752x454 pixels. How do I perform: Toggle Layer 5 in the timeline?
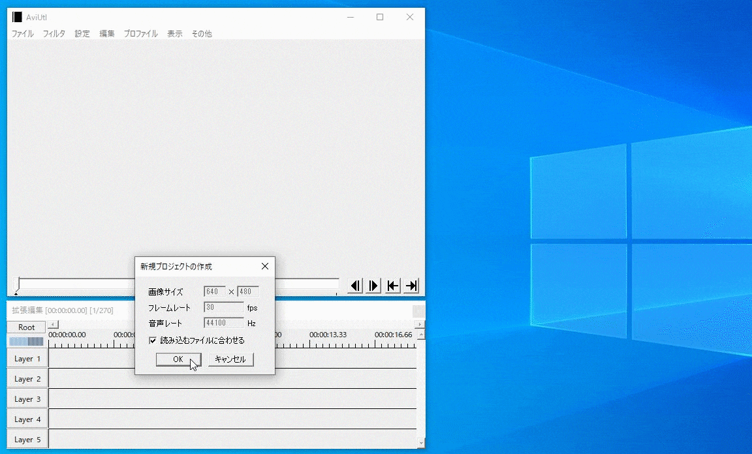(27, 439)
